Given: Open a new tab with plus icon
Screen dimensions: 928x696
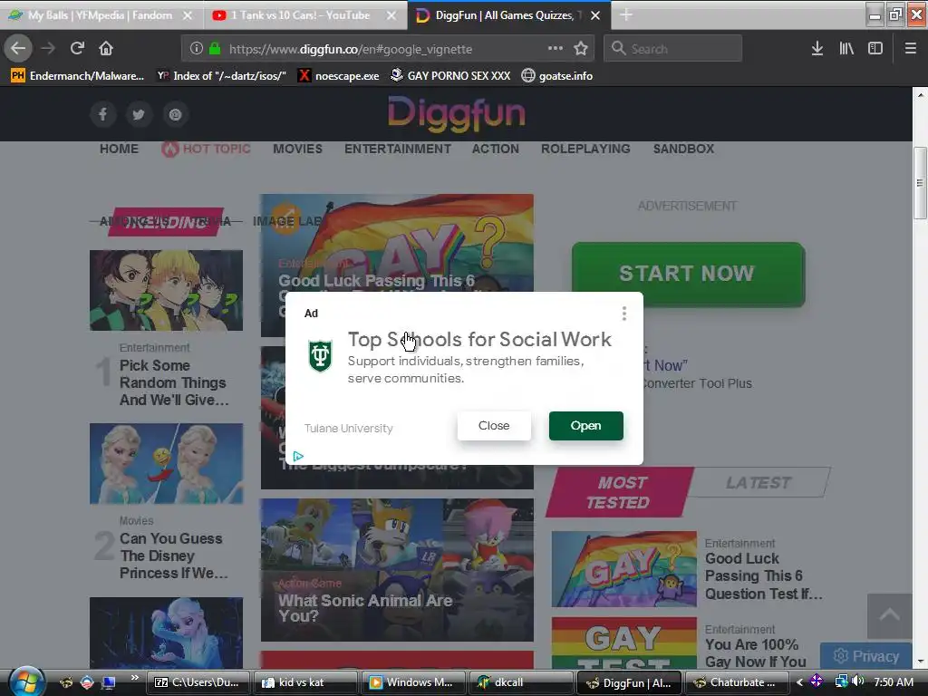Looking at the screenshot, I should point(626,15).
